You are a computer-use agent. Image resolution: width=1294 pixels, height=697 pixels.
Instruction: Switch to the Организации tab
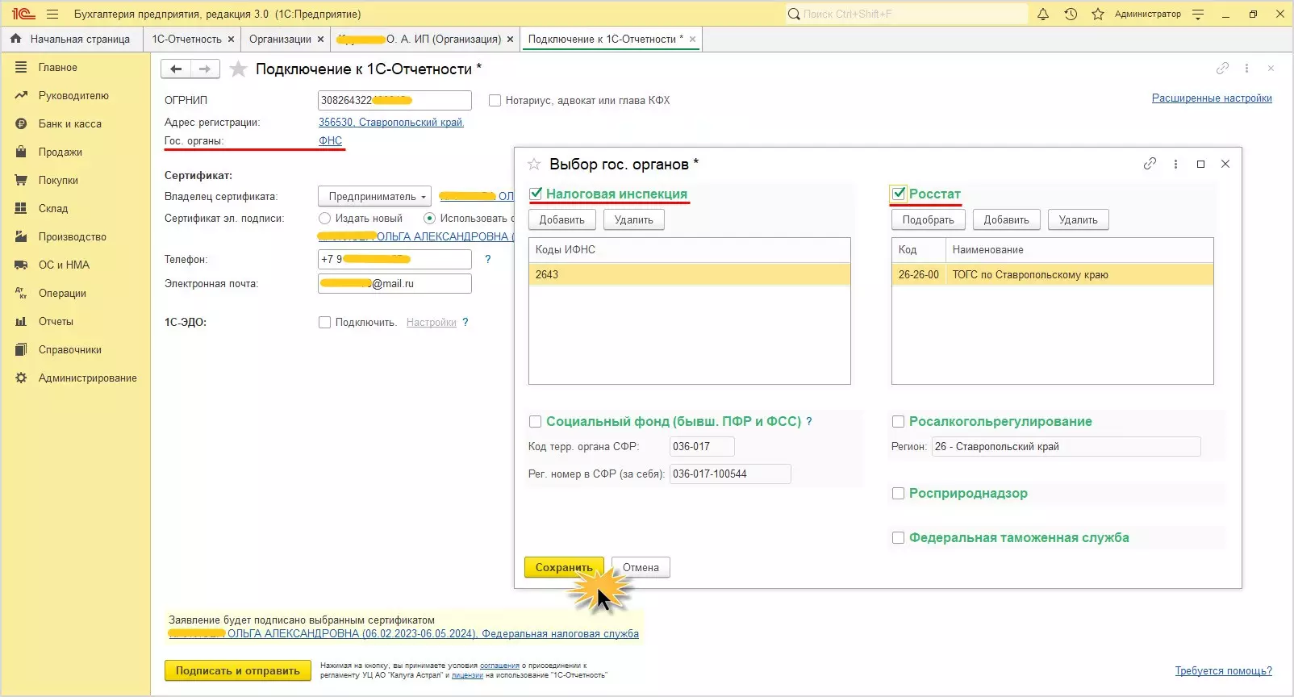(280, 39)
